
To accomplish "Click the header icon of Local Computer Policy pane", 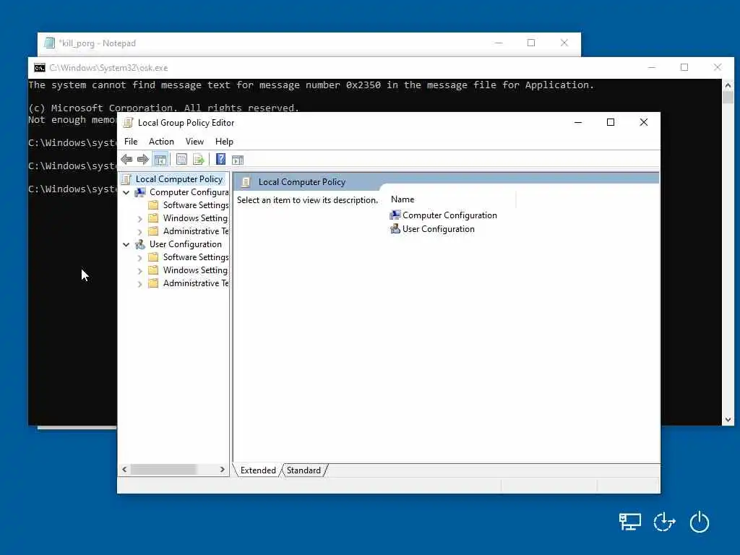I will pos(246,182).
